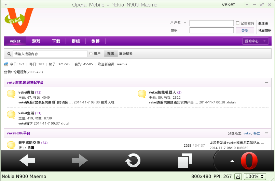Open user 独秀天柱 profile link

tap(108, 102)
